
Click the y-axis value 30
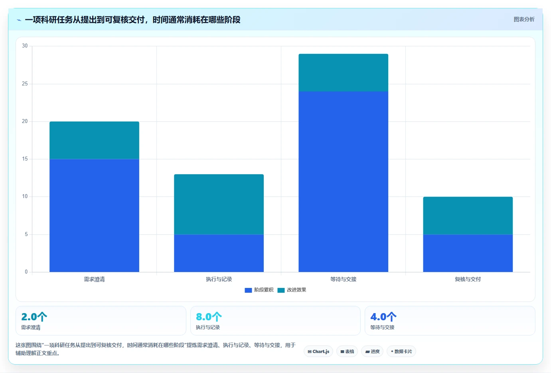25,46
